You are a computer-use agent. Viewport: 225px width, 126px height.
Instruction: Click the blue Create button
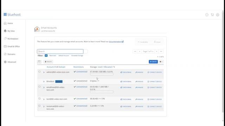[153, 62]
